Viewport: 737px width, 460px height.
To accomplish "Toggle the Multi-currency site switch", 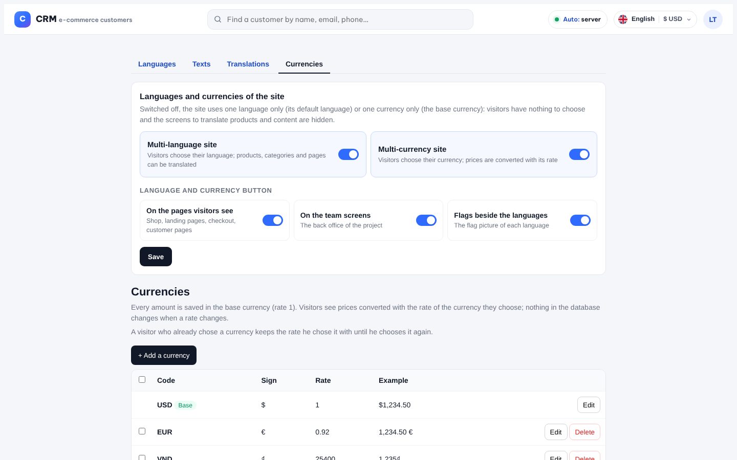I will (x=579, y=154).
